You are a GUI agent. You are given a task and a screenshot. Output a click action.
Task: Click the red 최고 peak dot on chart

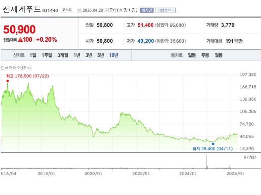click(x=7, y=81)
